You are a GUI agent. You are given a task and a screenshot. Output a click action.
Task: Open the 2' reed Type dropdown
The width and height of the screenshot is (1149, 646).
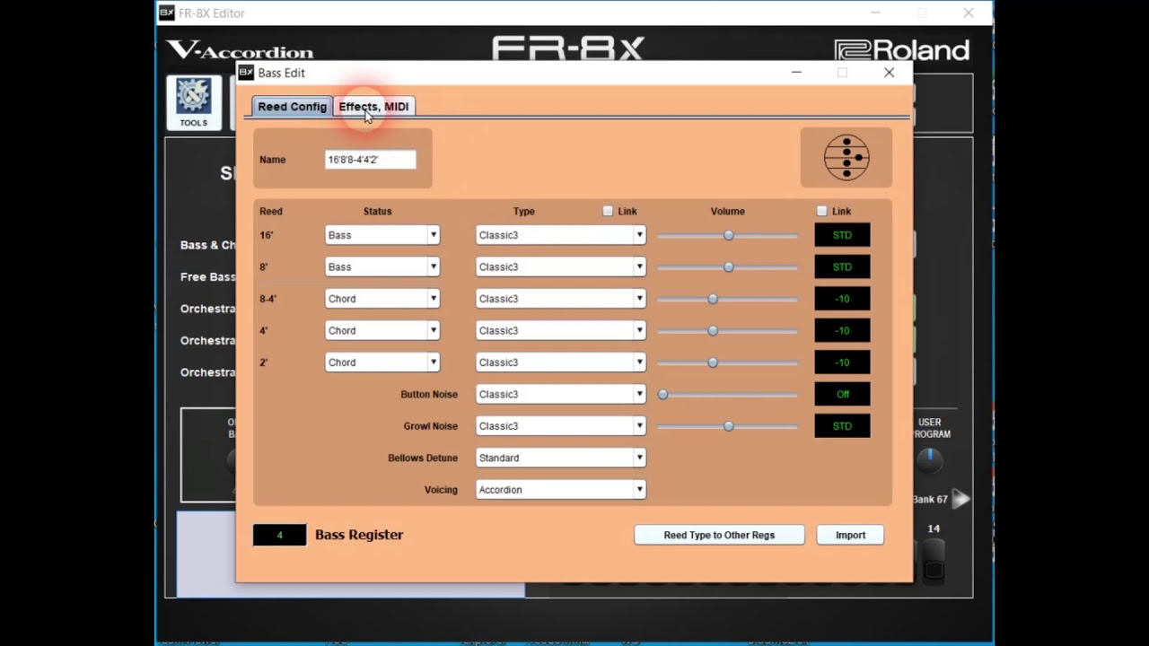[560, 362]
